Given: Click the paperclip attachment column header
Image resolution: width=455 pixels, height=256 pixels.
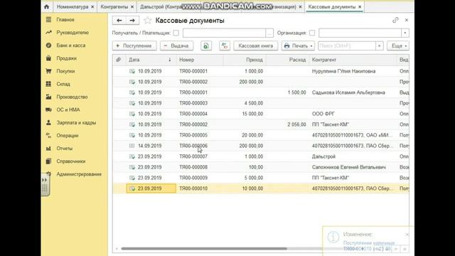Looking at the screenshot, I should click(x=119, y=60).
